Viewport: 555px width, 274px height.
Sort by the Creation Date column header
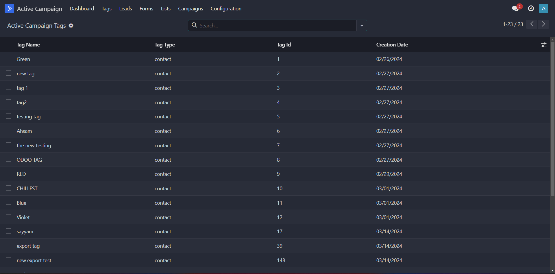[392, 45]
